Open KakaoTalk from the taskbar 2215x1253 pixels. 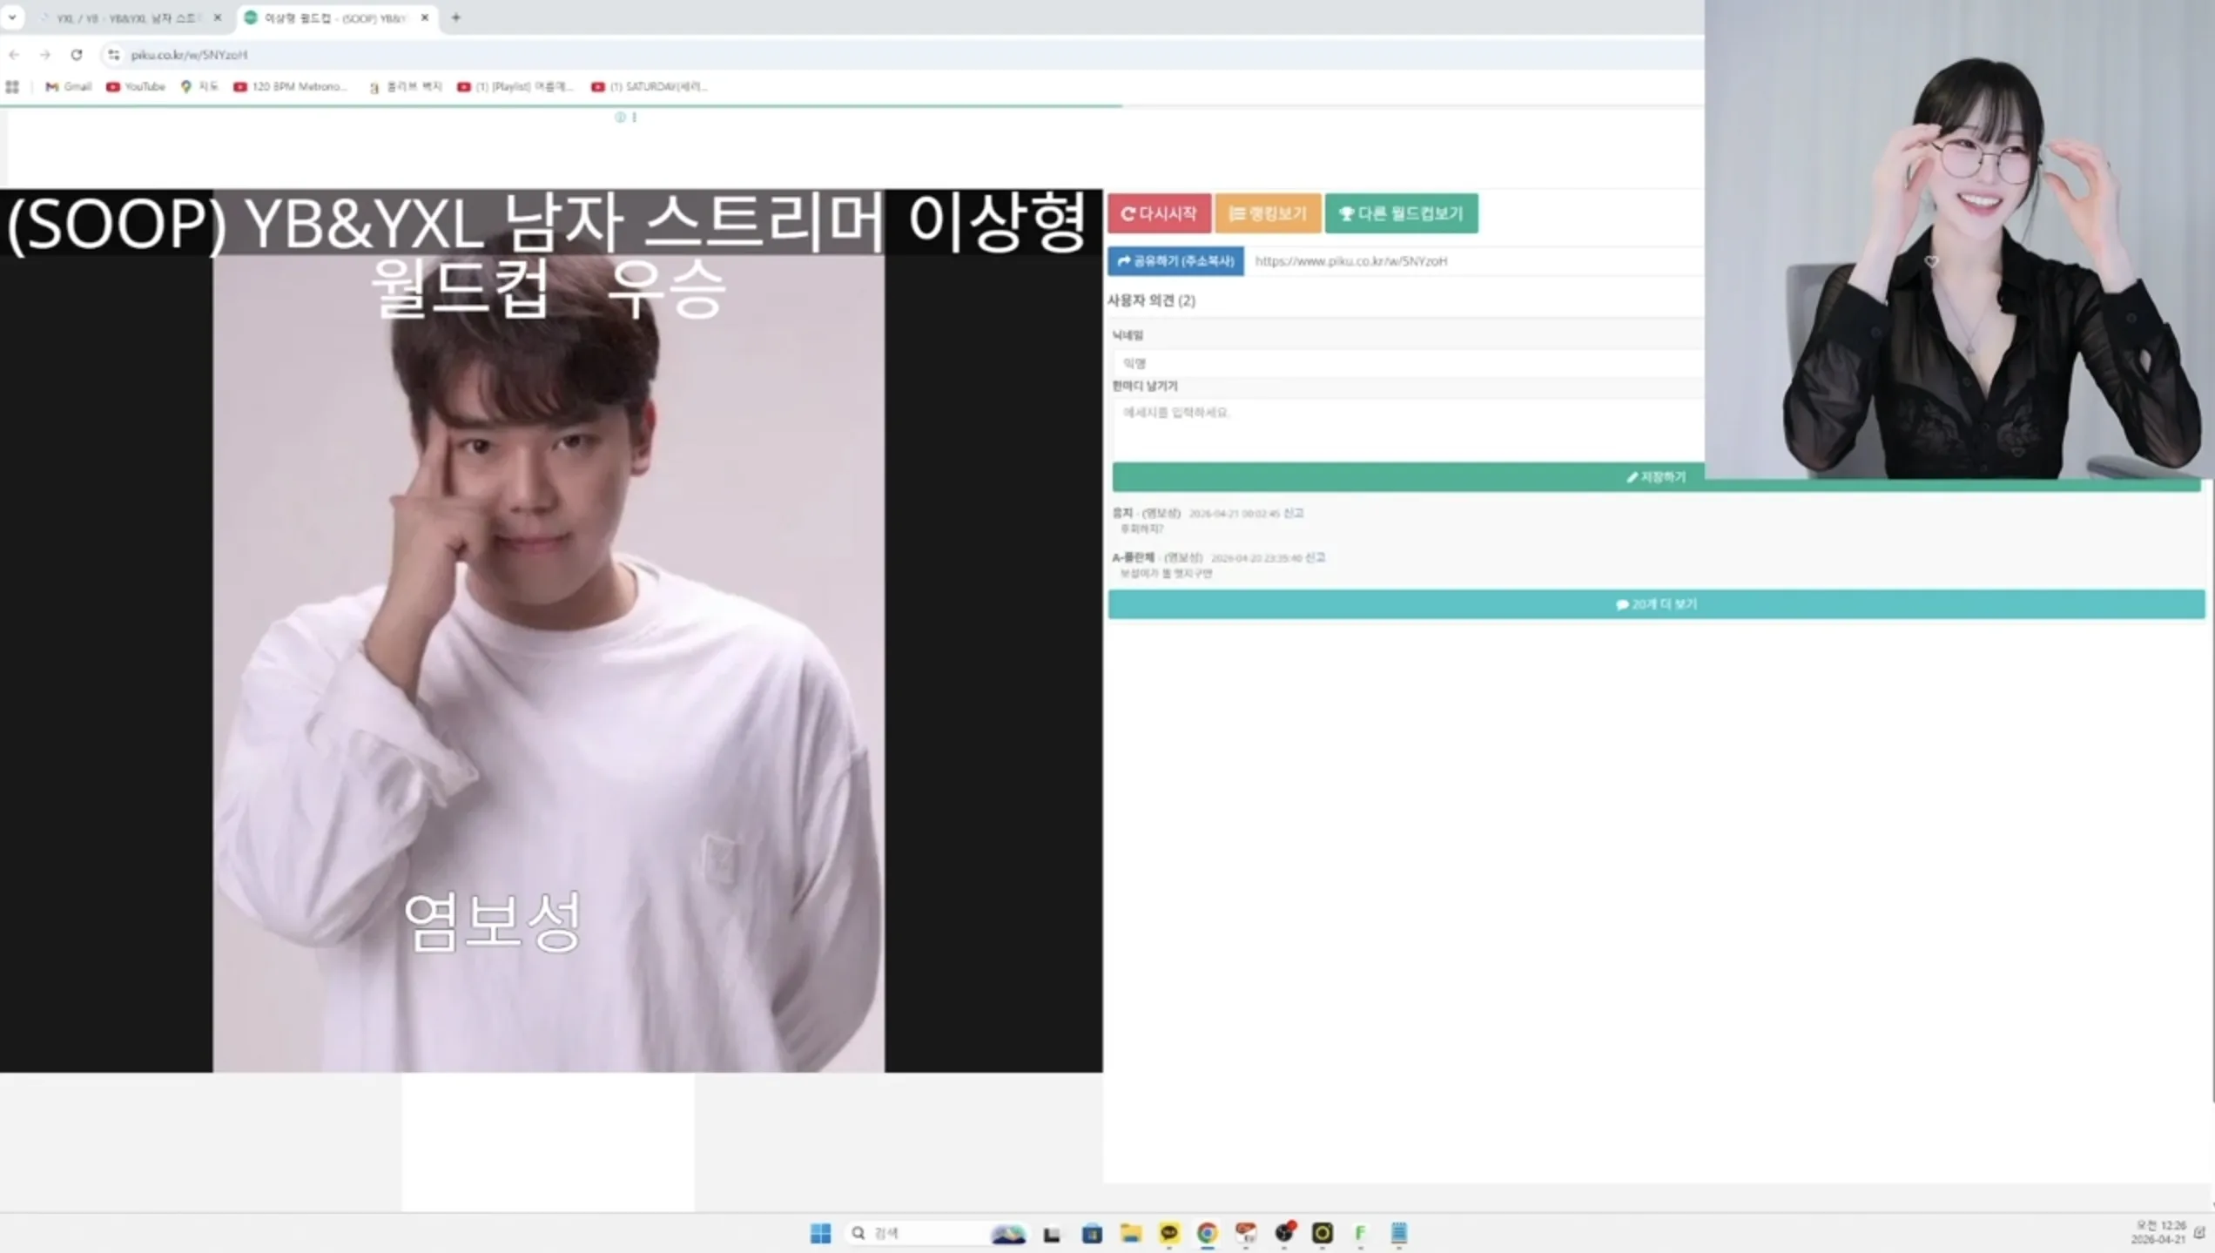pos(1169,1233)
